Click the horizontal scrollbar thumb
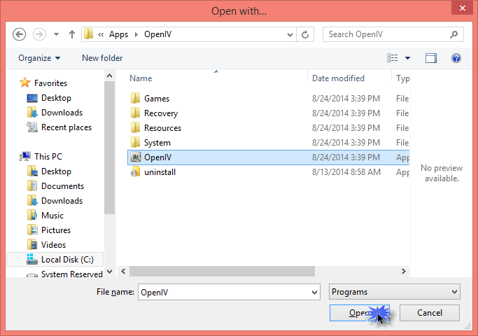The height and width of the screenshot is (336, 478). (222, 271)
